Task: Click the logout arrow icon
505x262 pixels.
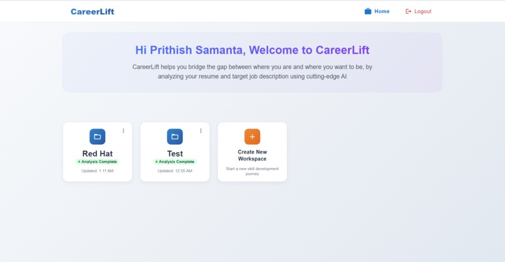Action: pyautogui.click(x=408, y=11)
